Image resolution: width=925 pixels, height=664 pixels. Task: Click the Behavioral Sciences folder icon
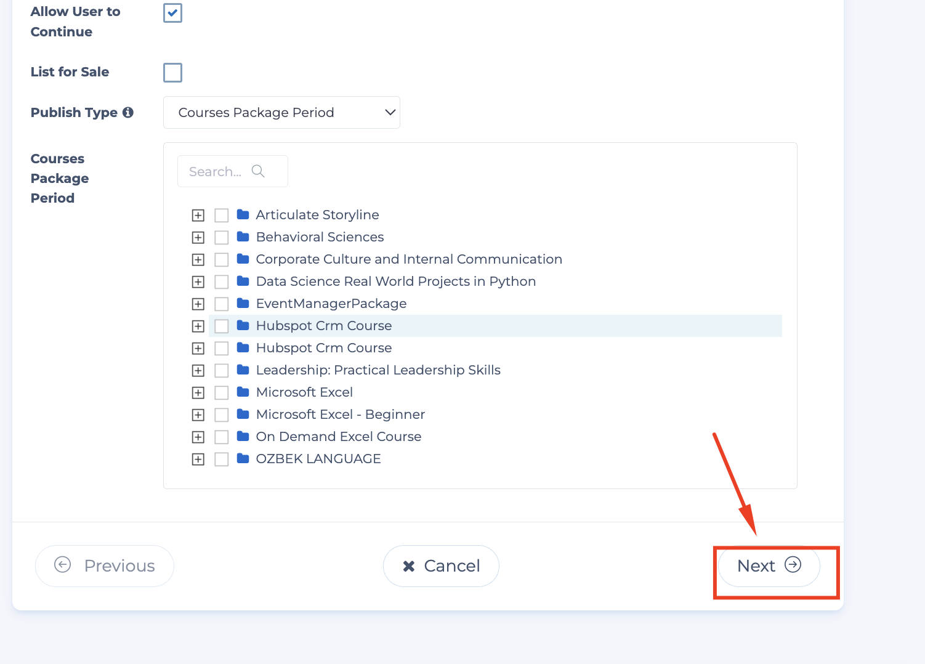(x=243, y=237)
